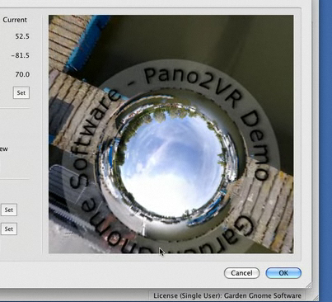The width and height of the screenshot is (332, 302).
Task: Select the -81.5 current value
Action: 21,55
